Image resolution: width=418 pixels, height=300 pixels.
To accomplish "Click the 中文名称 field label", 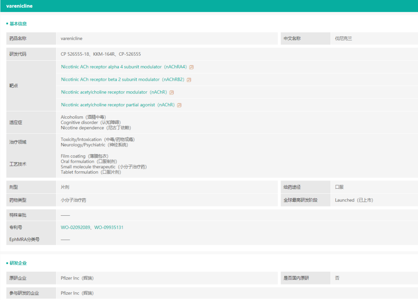I will pos(292,38).
